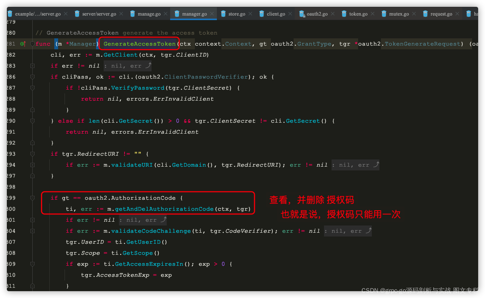
Task: Collapse the cliPass if-block on line 286
Action: pos(32,77)
